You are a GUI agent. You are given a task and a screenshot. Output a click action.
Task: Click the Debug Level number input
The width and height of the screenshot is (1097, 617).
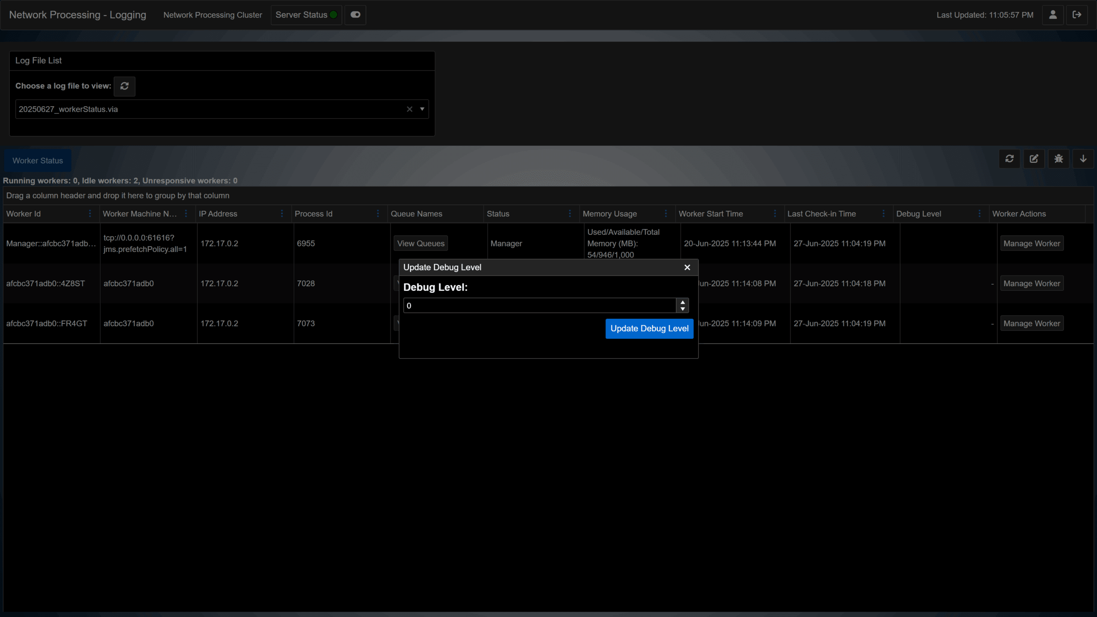point(540,306)
